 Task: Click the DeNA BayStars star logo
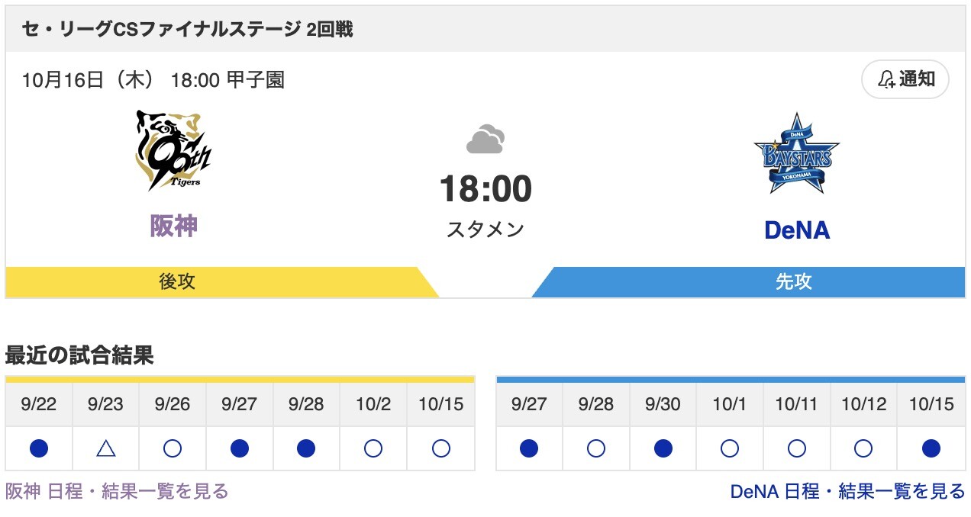pyautogui.click(x=796, y=153)
